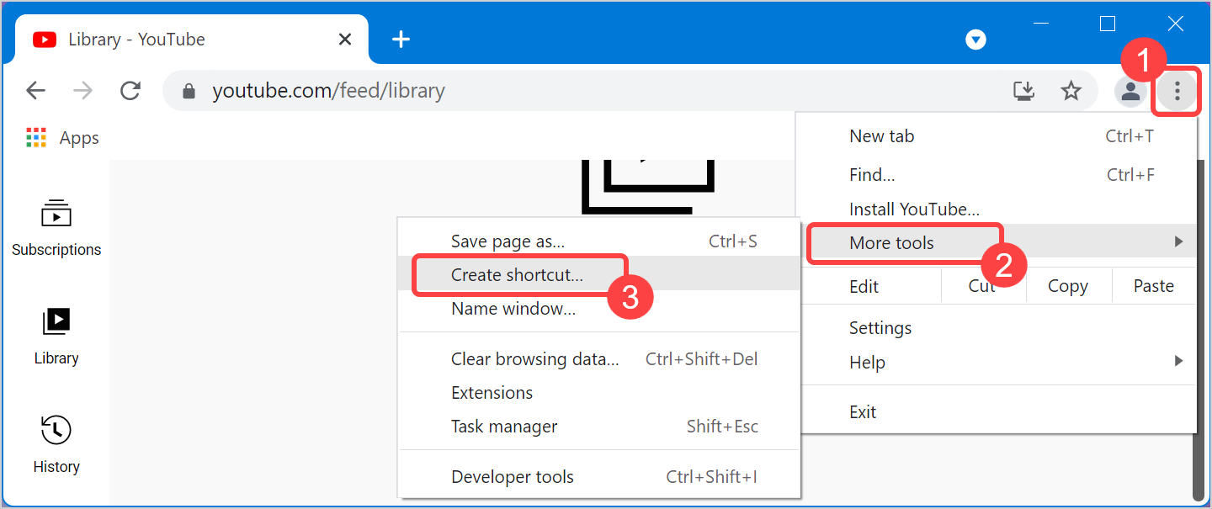Open Subscriptions in YouTube sidebar
Image resolution: width=1212 pixels, height=509 pixels.
[x=56, y=228]
